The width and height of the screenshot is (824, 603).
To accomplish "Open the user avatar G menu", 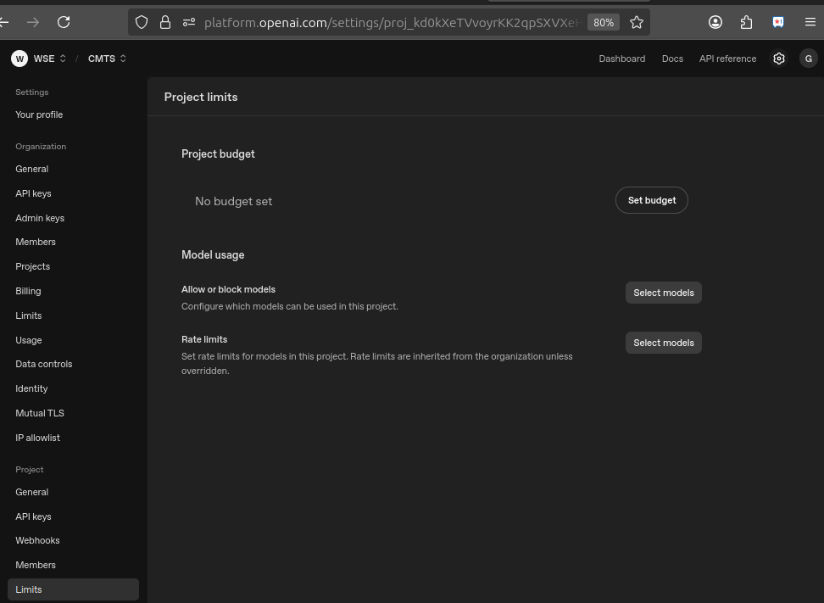I will [x=808, y=59].
